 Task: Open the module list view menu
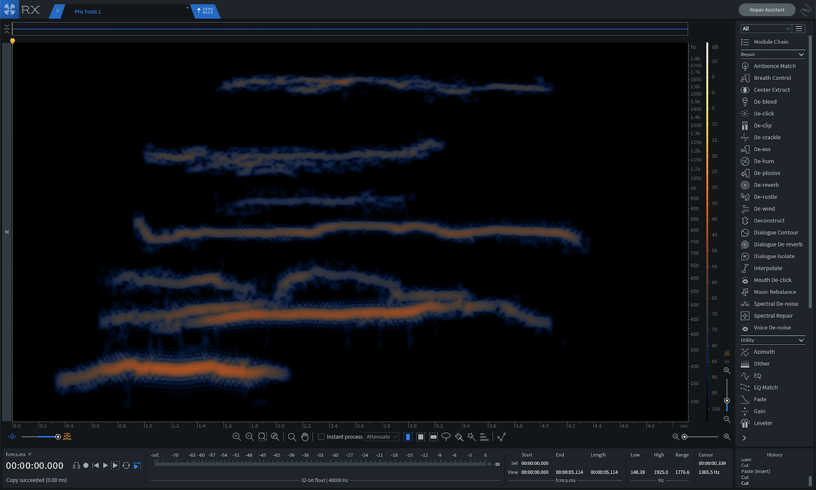pyautogui.click(x=799, y=29)
